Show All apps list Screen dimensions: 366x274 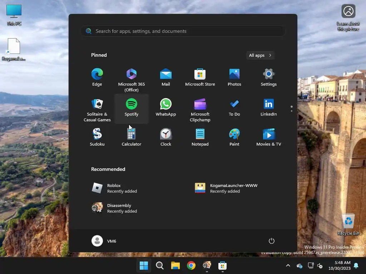[260, 55]
